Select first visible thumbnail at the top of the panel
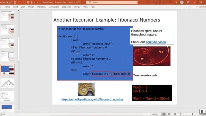The height and width of the screenshot is (116, 206). (7, 16)
